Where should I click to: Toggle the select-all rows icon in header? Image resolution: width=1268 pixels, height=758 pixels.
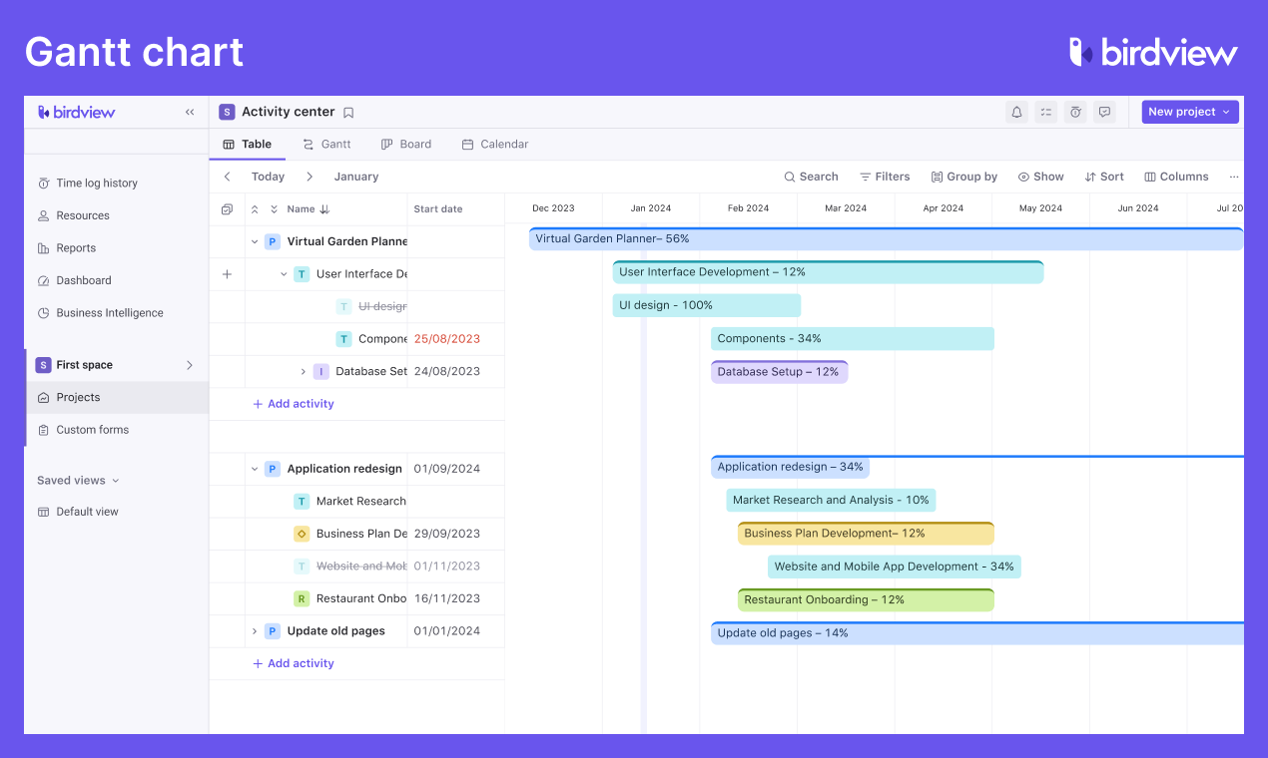227,209
